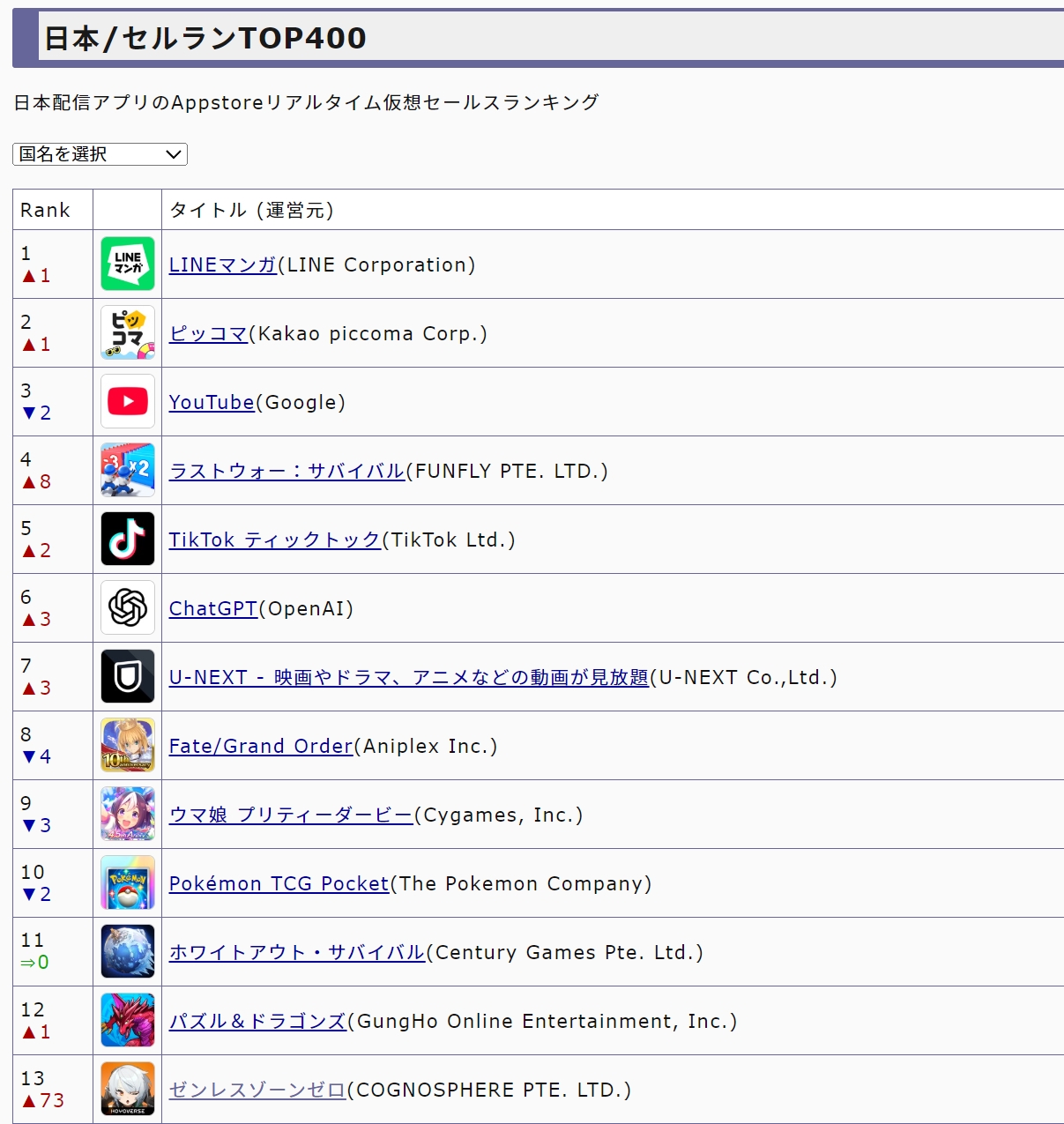The image size is (1064, 1124).
Task: Open the TikTok ティックトック link
Action: coord(275,540)
